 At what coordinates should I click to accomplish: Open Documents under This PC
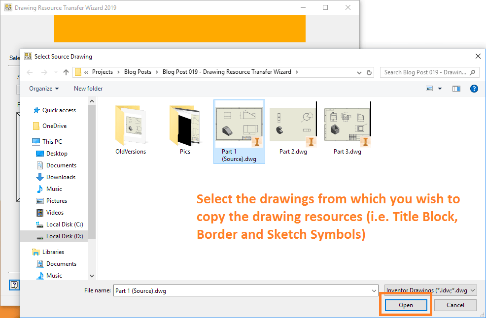click(x=62, y=165)
